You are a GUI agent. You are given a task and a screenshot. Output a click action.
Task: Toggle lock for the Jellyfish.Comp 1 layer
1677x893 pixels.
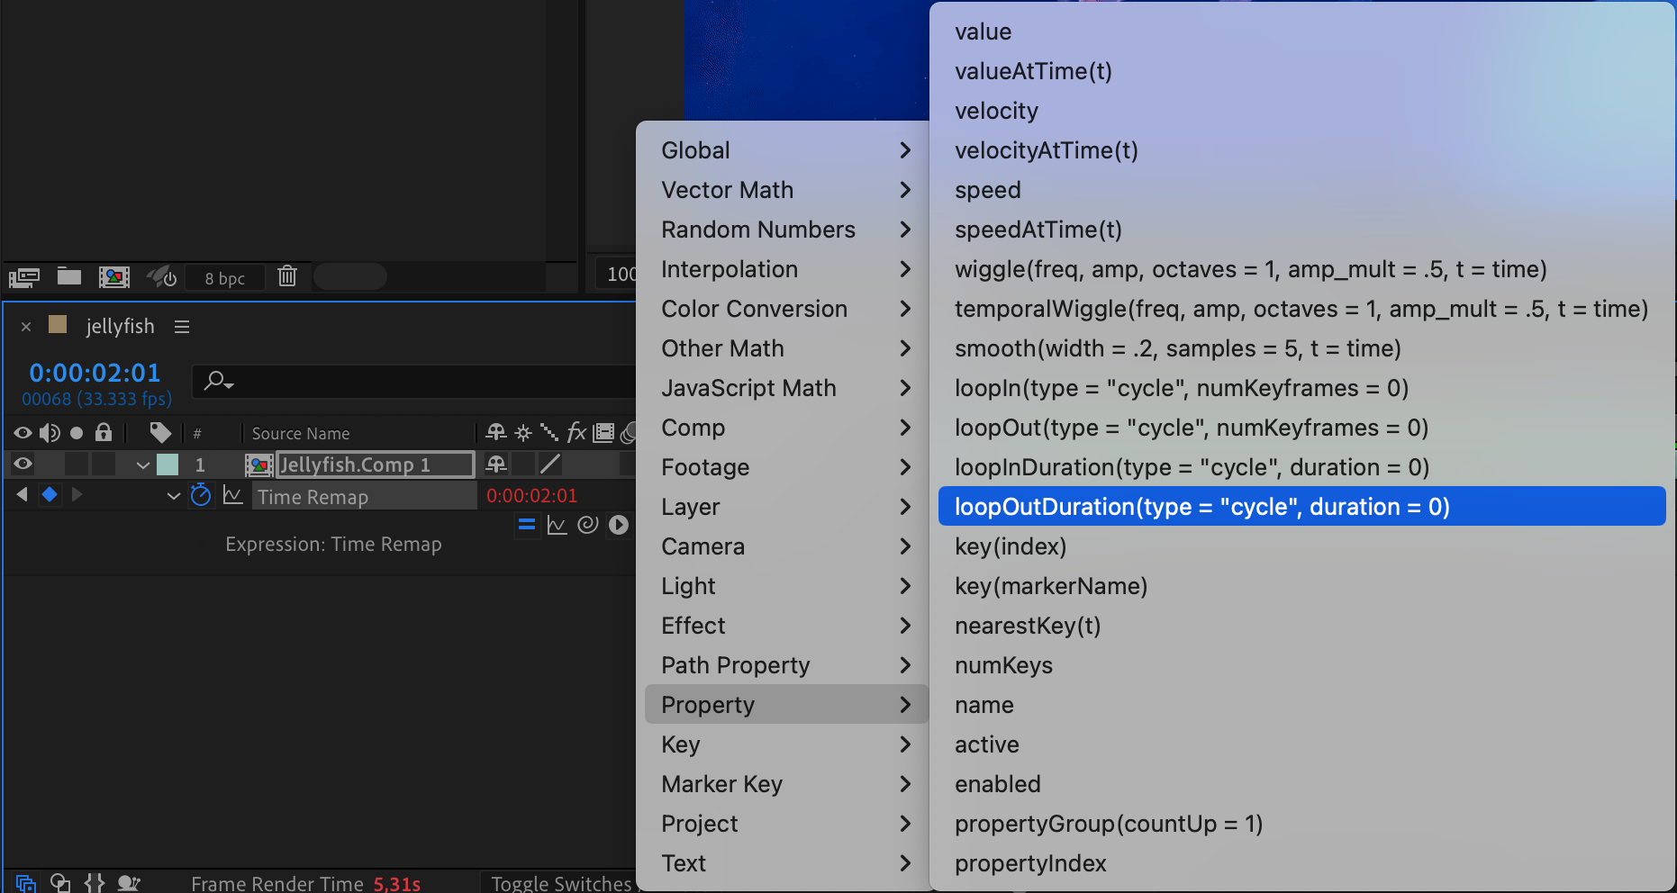tap(104, 465)
